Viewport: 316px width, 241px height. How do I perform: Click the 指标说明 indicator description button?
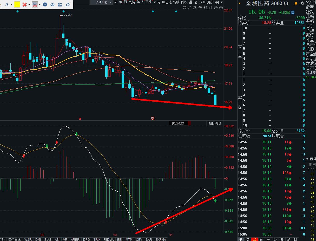tap(215, 123)
